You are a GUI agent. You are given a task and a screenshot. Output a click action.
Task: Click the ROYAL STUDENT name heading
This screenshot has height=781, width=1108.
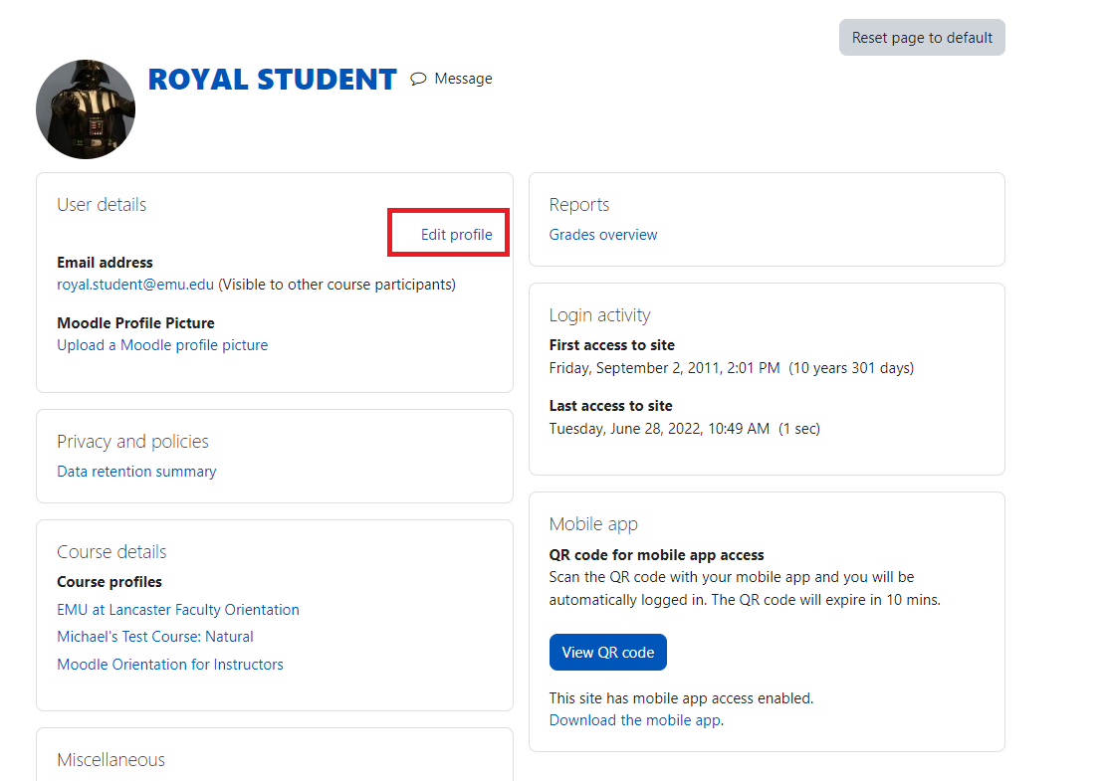272,79
